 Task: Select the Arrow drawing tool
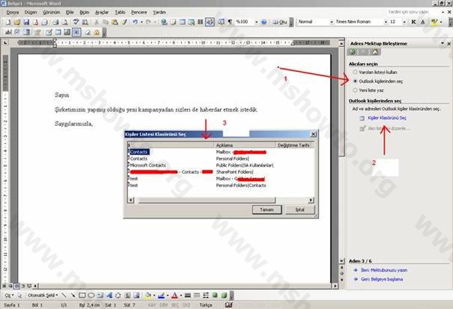point(73,296)
